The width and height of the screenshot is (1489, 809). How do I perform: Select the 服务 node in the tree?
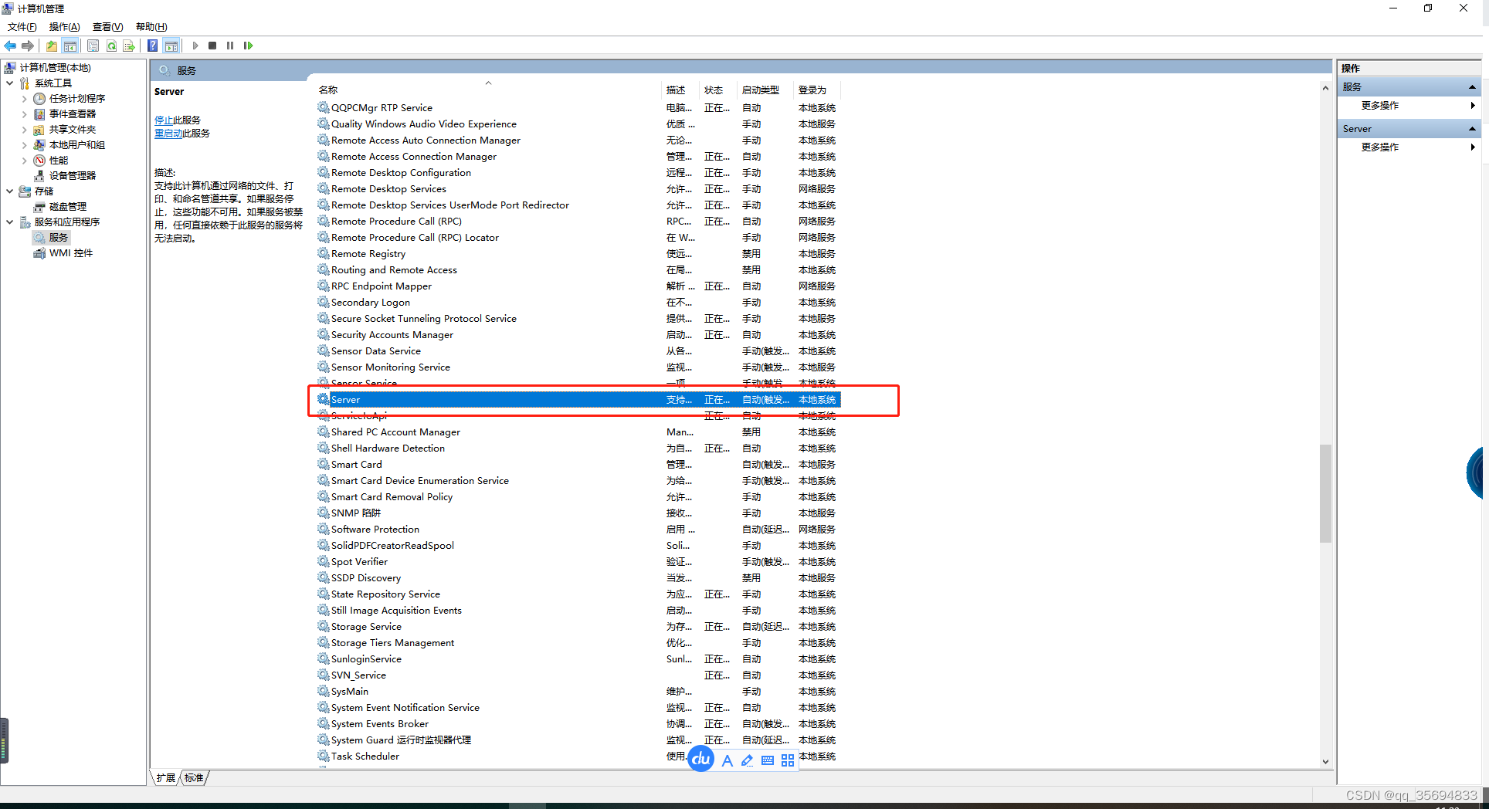point(59,238)
